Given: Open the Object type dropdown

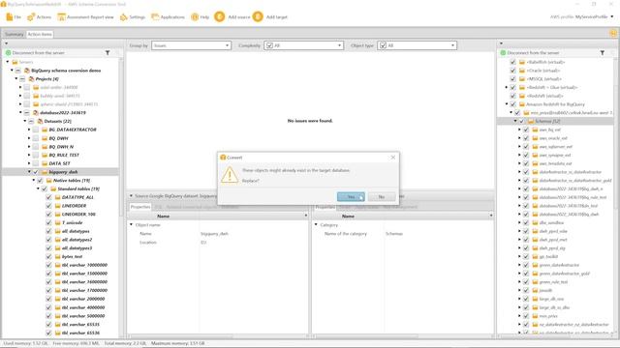Looking at the screenshot, I should click(417, 45).
